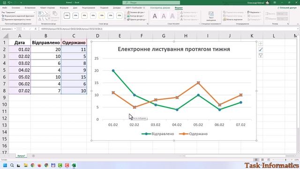Click the first WordArt style letter A

pyautogui.click(x=155, y=16)
